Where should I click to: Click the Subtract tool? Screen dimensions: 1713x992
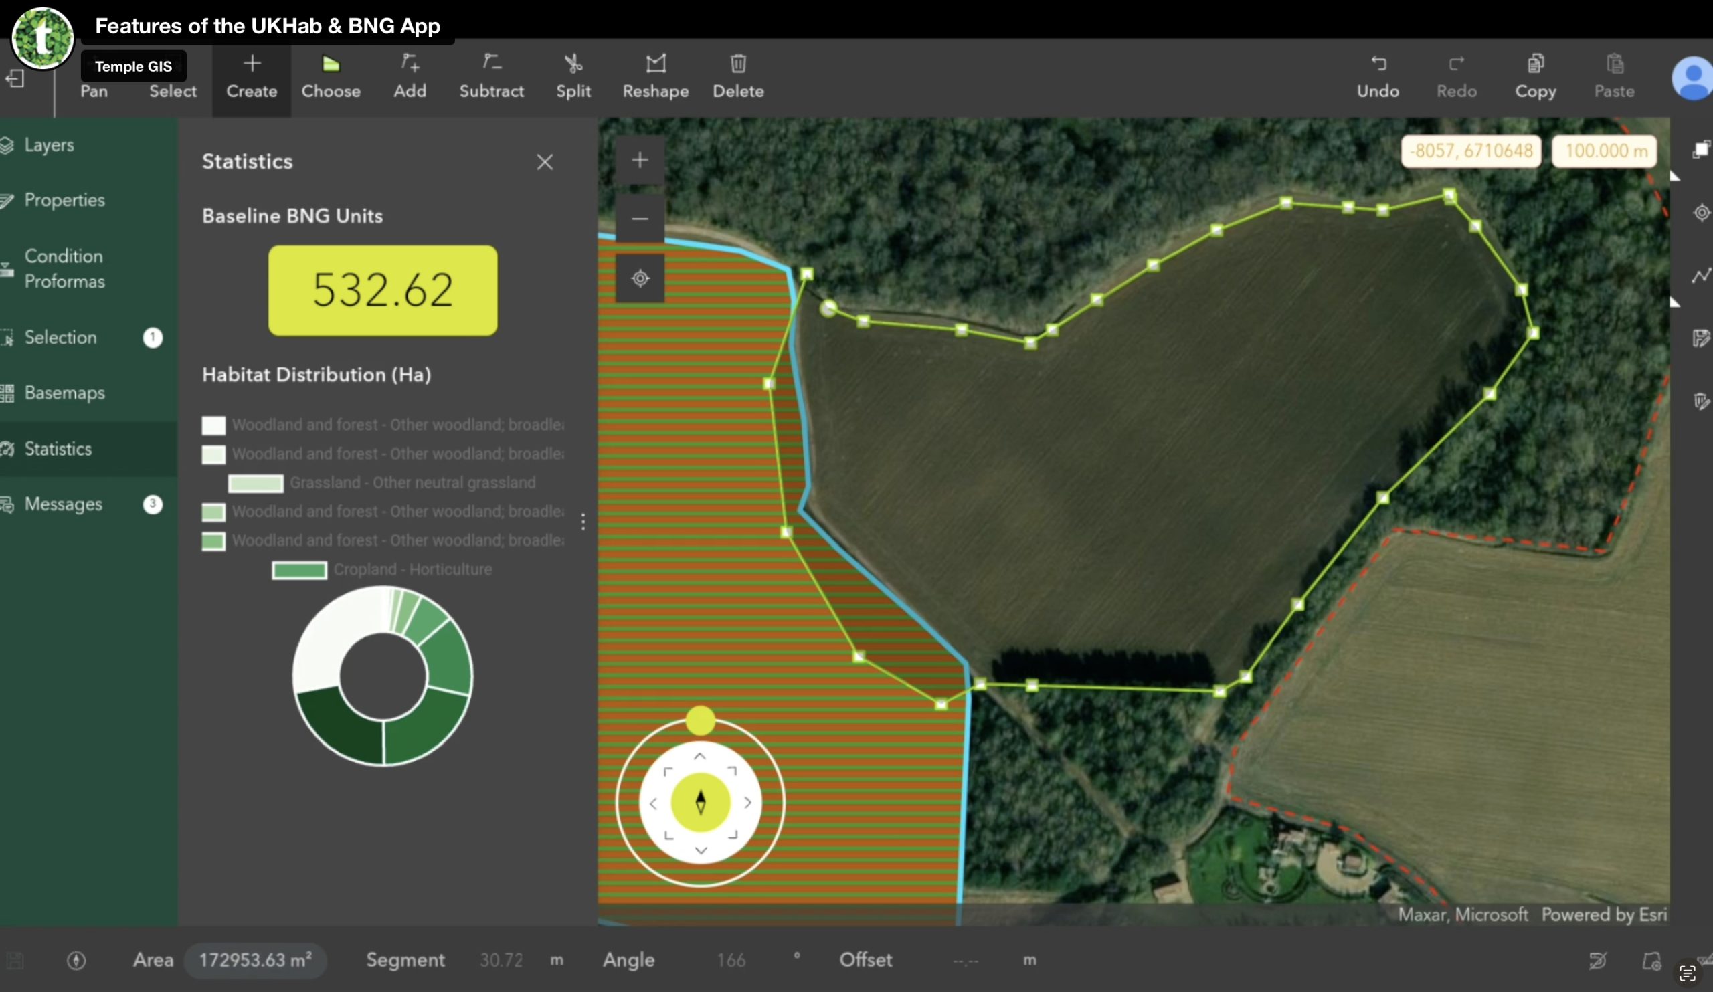(491, 74)
